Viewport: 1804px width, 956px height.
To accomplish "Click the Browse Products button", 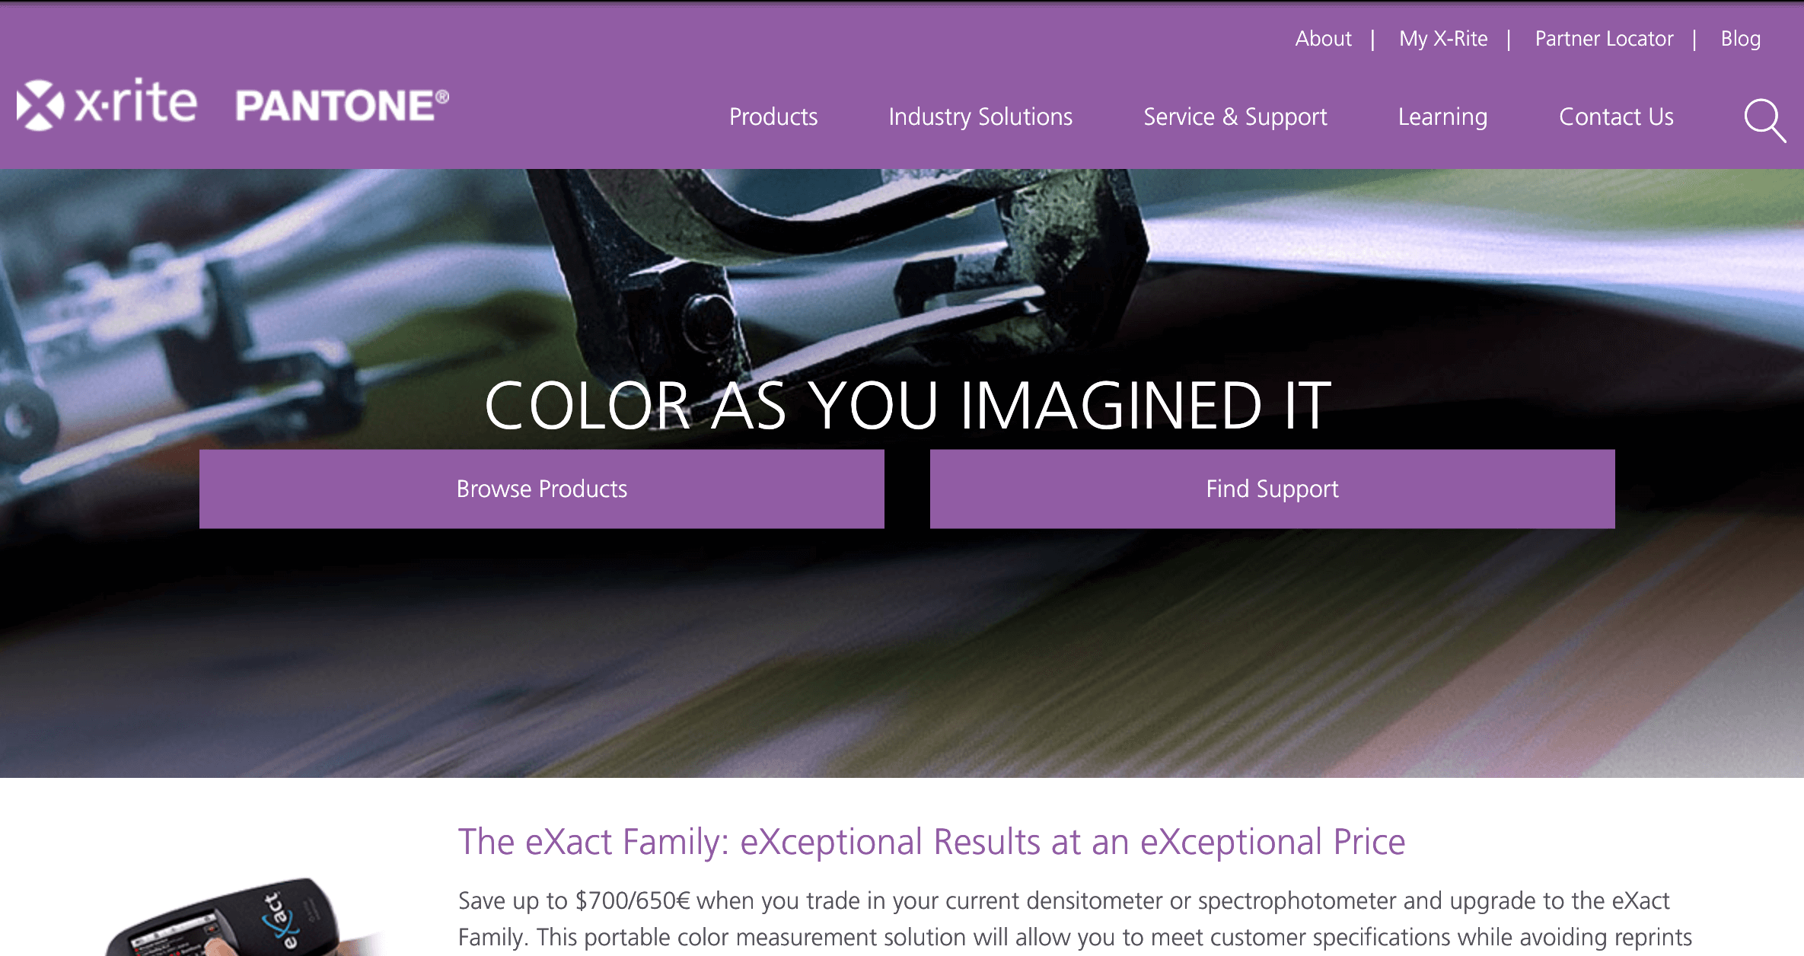I will point(543,488).
